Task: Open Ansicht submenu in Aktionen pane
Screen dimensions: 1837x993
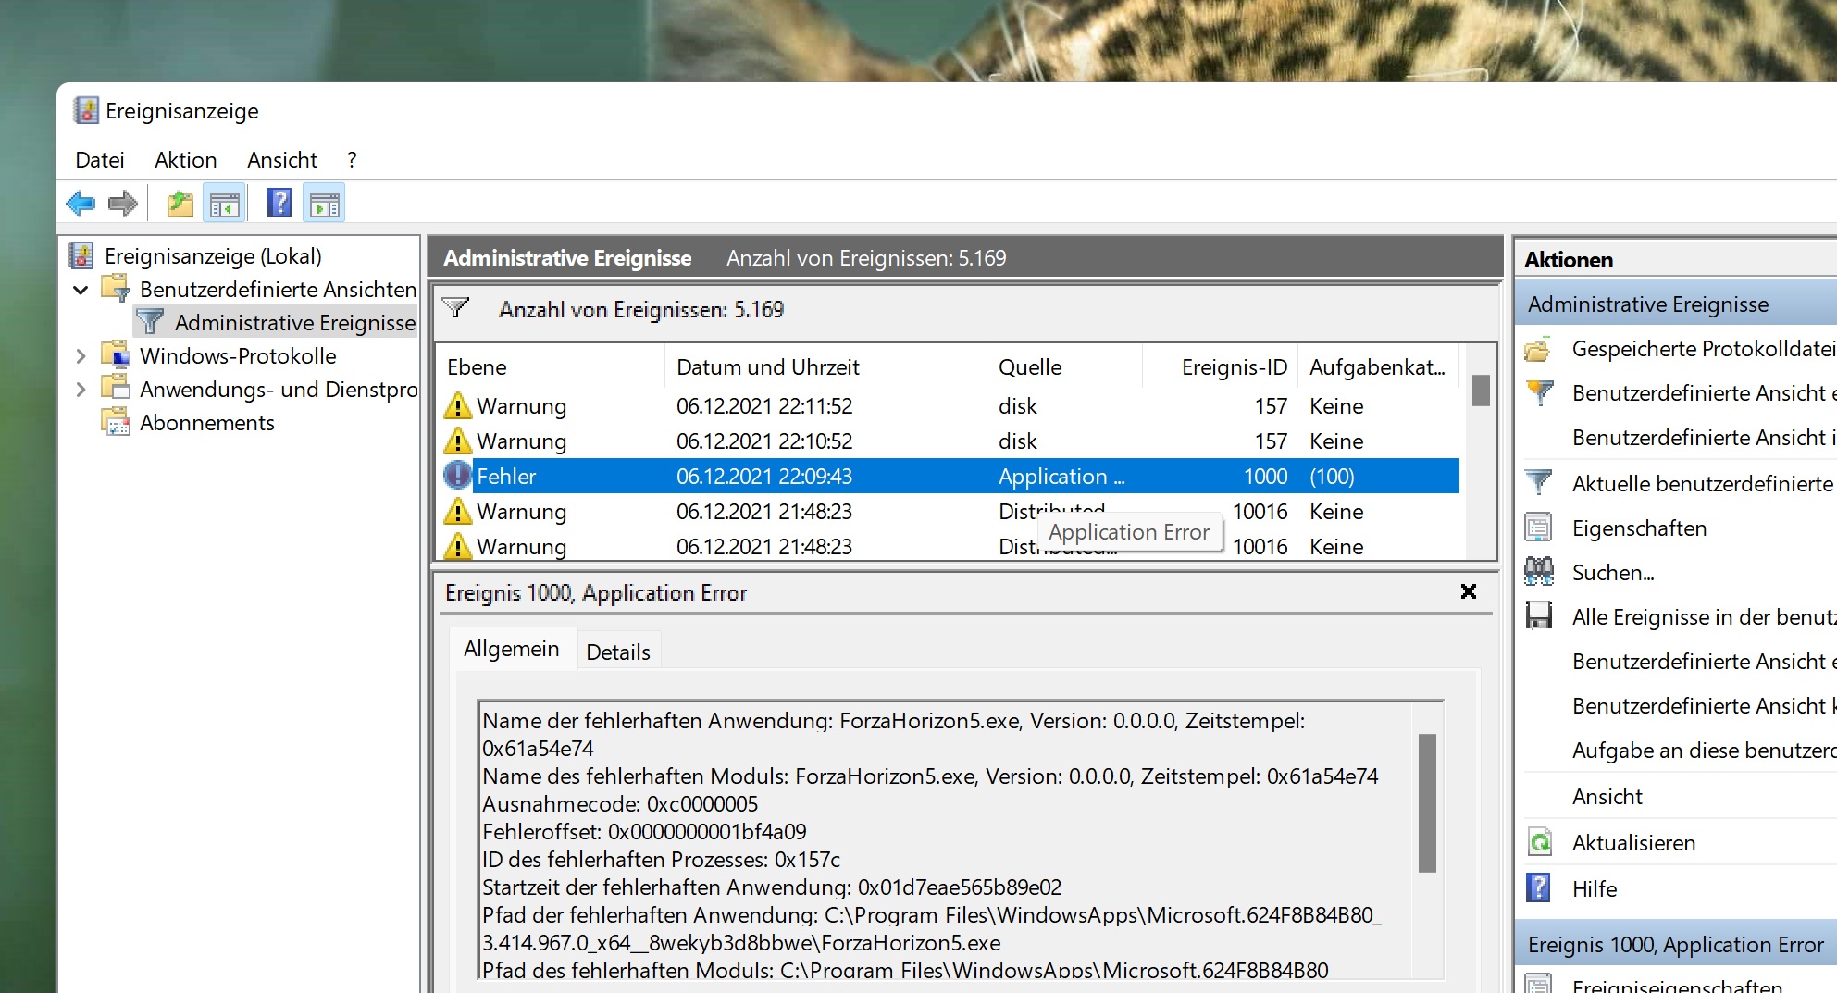Action: click(x=1607, y=797)
